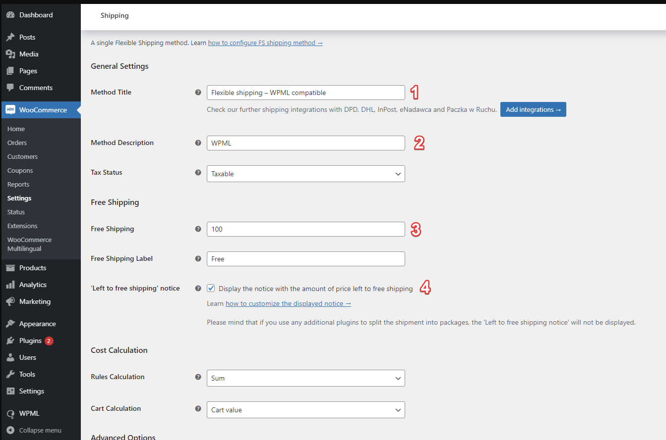Uncheck the left to free shipping notice checkbox
The width and height of the screenshot is (666, 440).
coord(211,288)
